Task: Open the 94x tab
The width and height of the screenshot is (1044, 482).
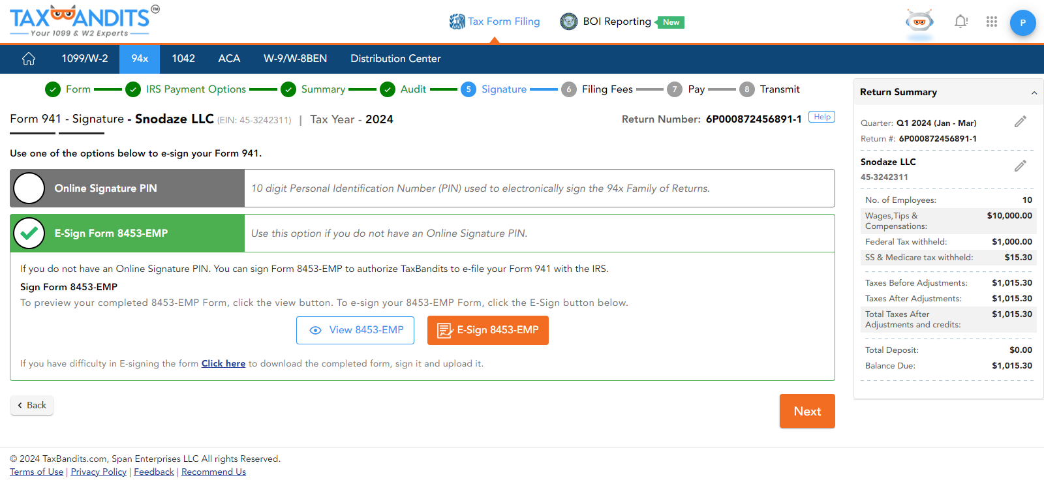Action: (x=140, y=59)
